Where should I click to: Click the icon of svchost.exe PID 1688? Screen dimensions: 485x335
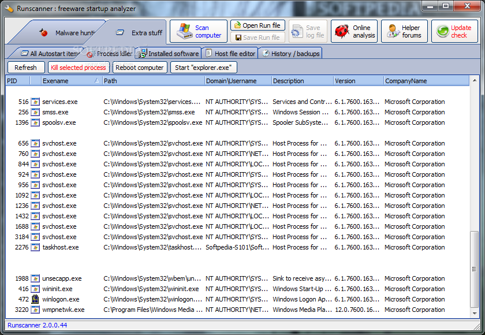pyautogui.click(x=35, y=226)
